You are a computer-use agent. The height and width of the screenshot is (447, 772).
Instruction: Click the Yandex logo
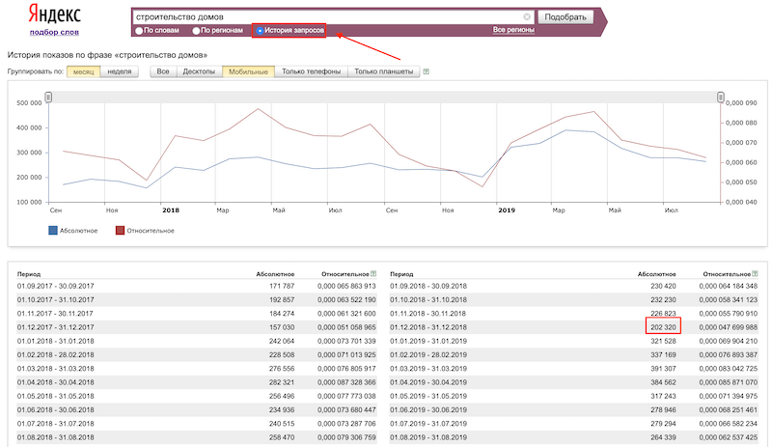[x=54, y=14]
